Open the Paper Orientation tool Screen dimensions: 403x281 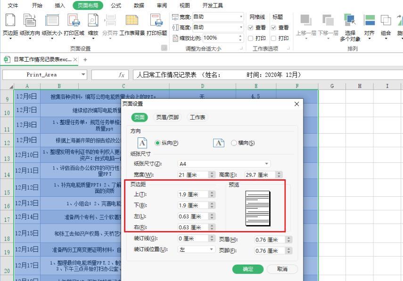tap(30, 21)
